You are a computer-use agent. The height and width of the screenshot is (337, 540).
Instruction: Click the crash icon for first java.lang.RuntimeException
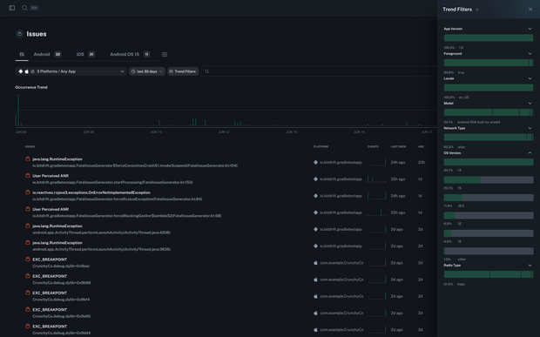click(28, 158)
